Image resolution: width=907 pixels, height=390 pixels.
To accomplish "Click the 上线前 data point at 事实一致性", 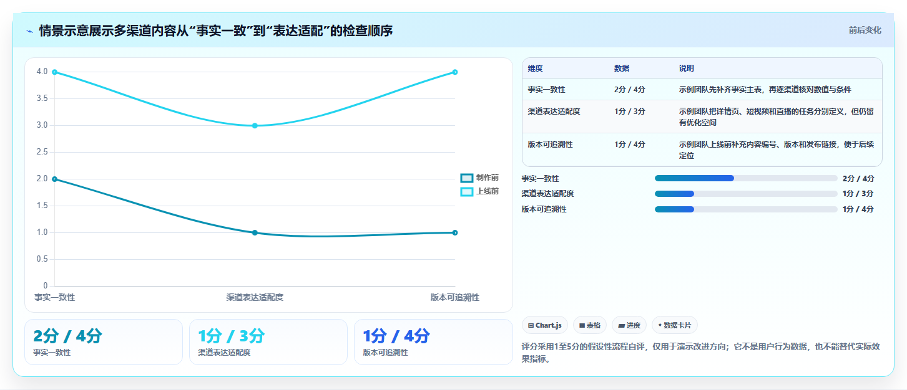I will tap(55, 72).
